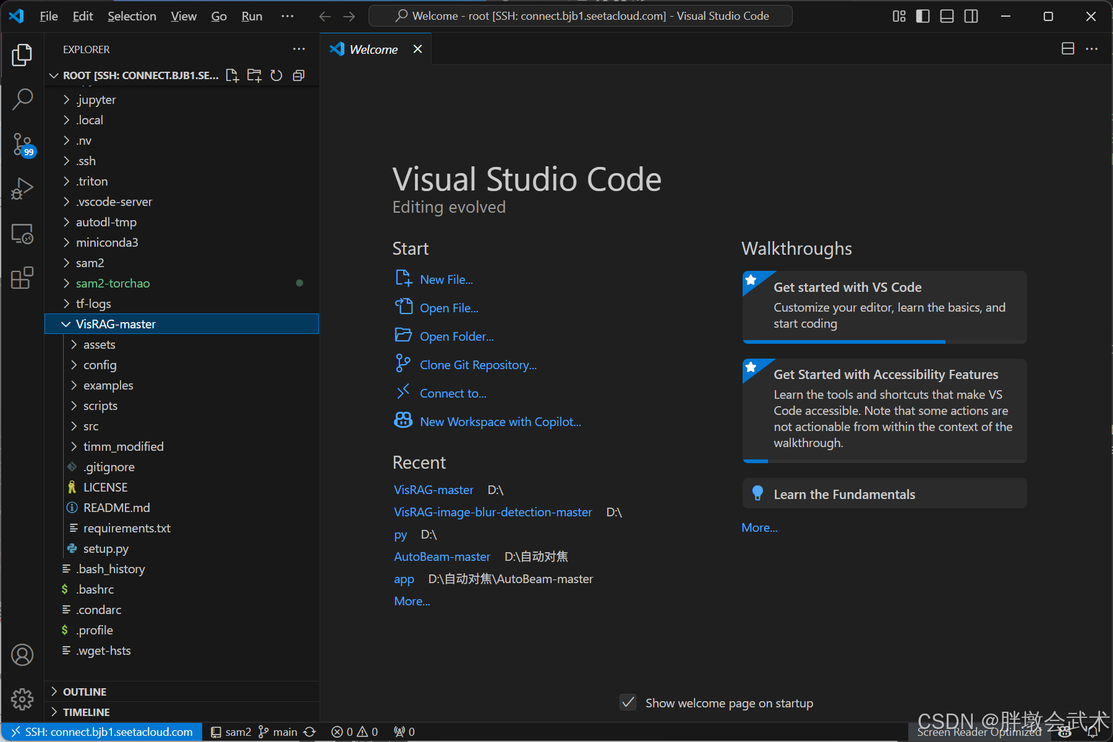Click the Open Folder... link
Viewport: 1113px width, 742px height.
[x=457, y=336]
